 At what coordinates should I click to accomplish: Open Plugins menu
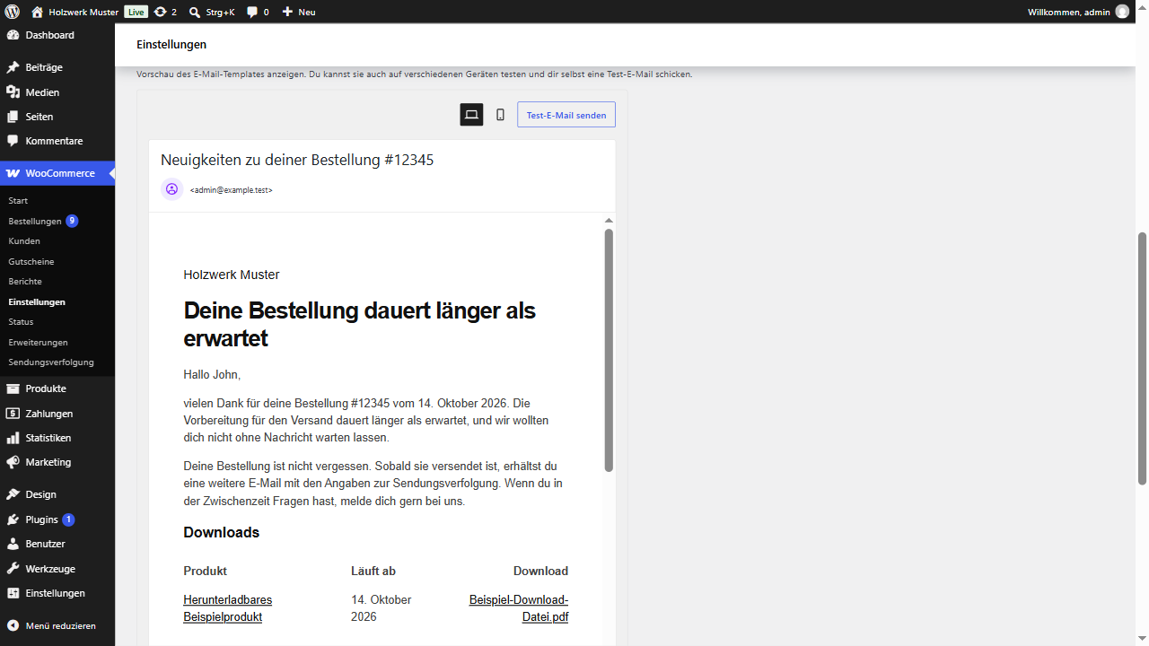coord(57,519)
